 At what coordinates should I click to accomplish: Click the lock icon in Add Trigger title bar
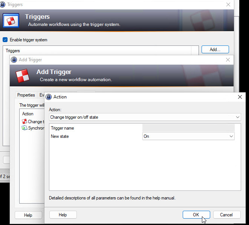click(14, 60)
